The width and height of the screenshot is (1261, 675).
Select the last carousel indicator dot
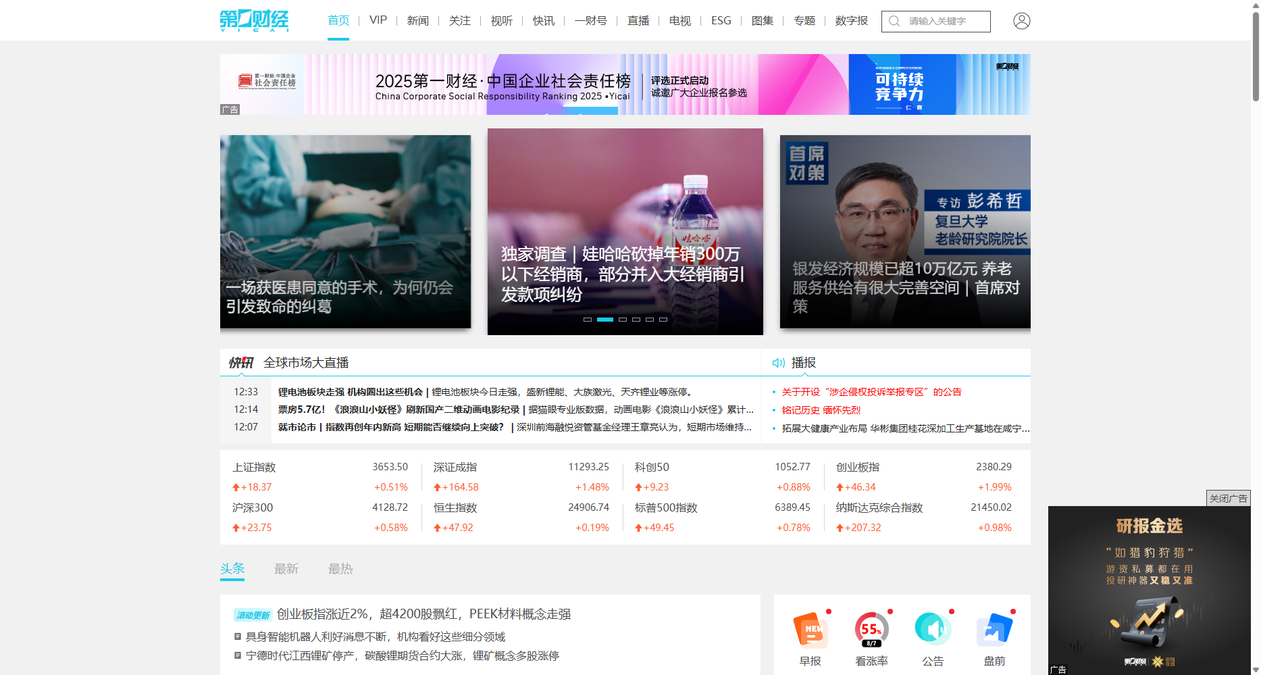click(663, 319)
